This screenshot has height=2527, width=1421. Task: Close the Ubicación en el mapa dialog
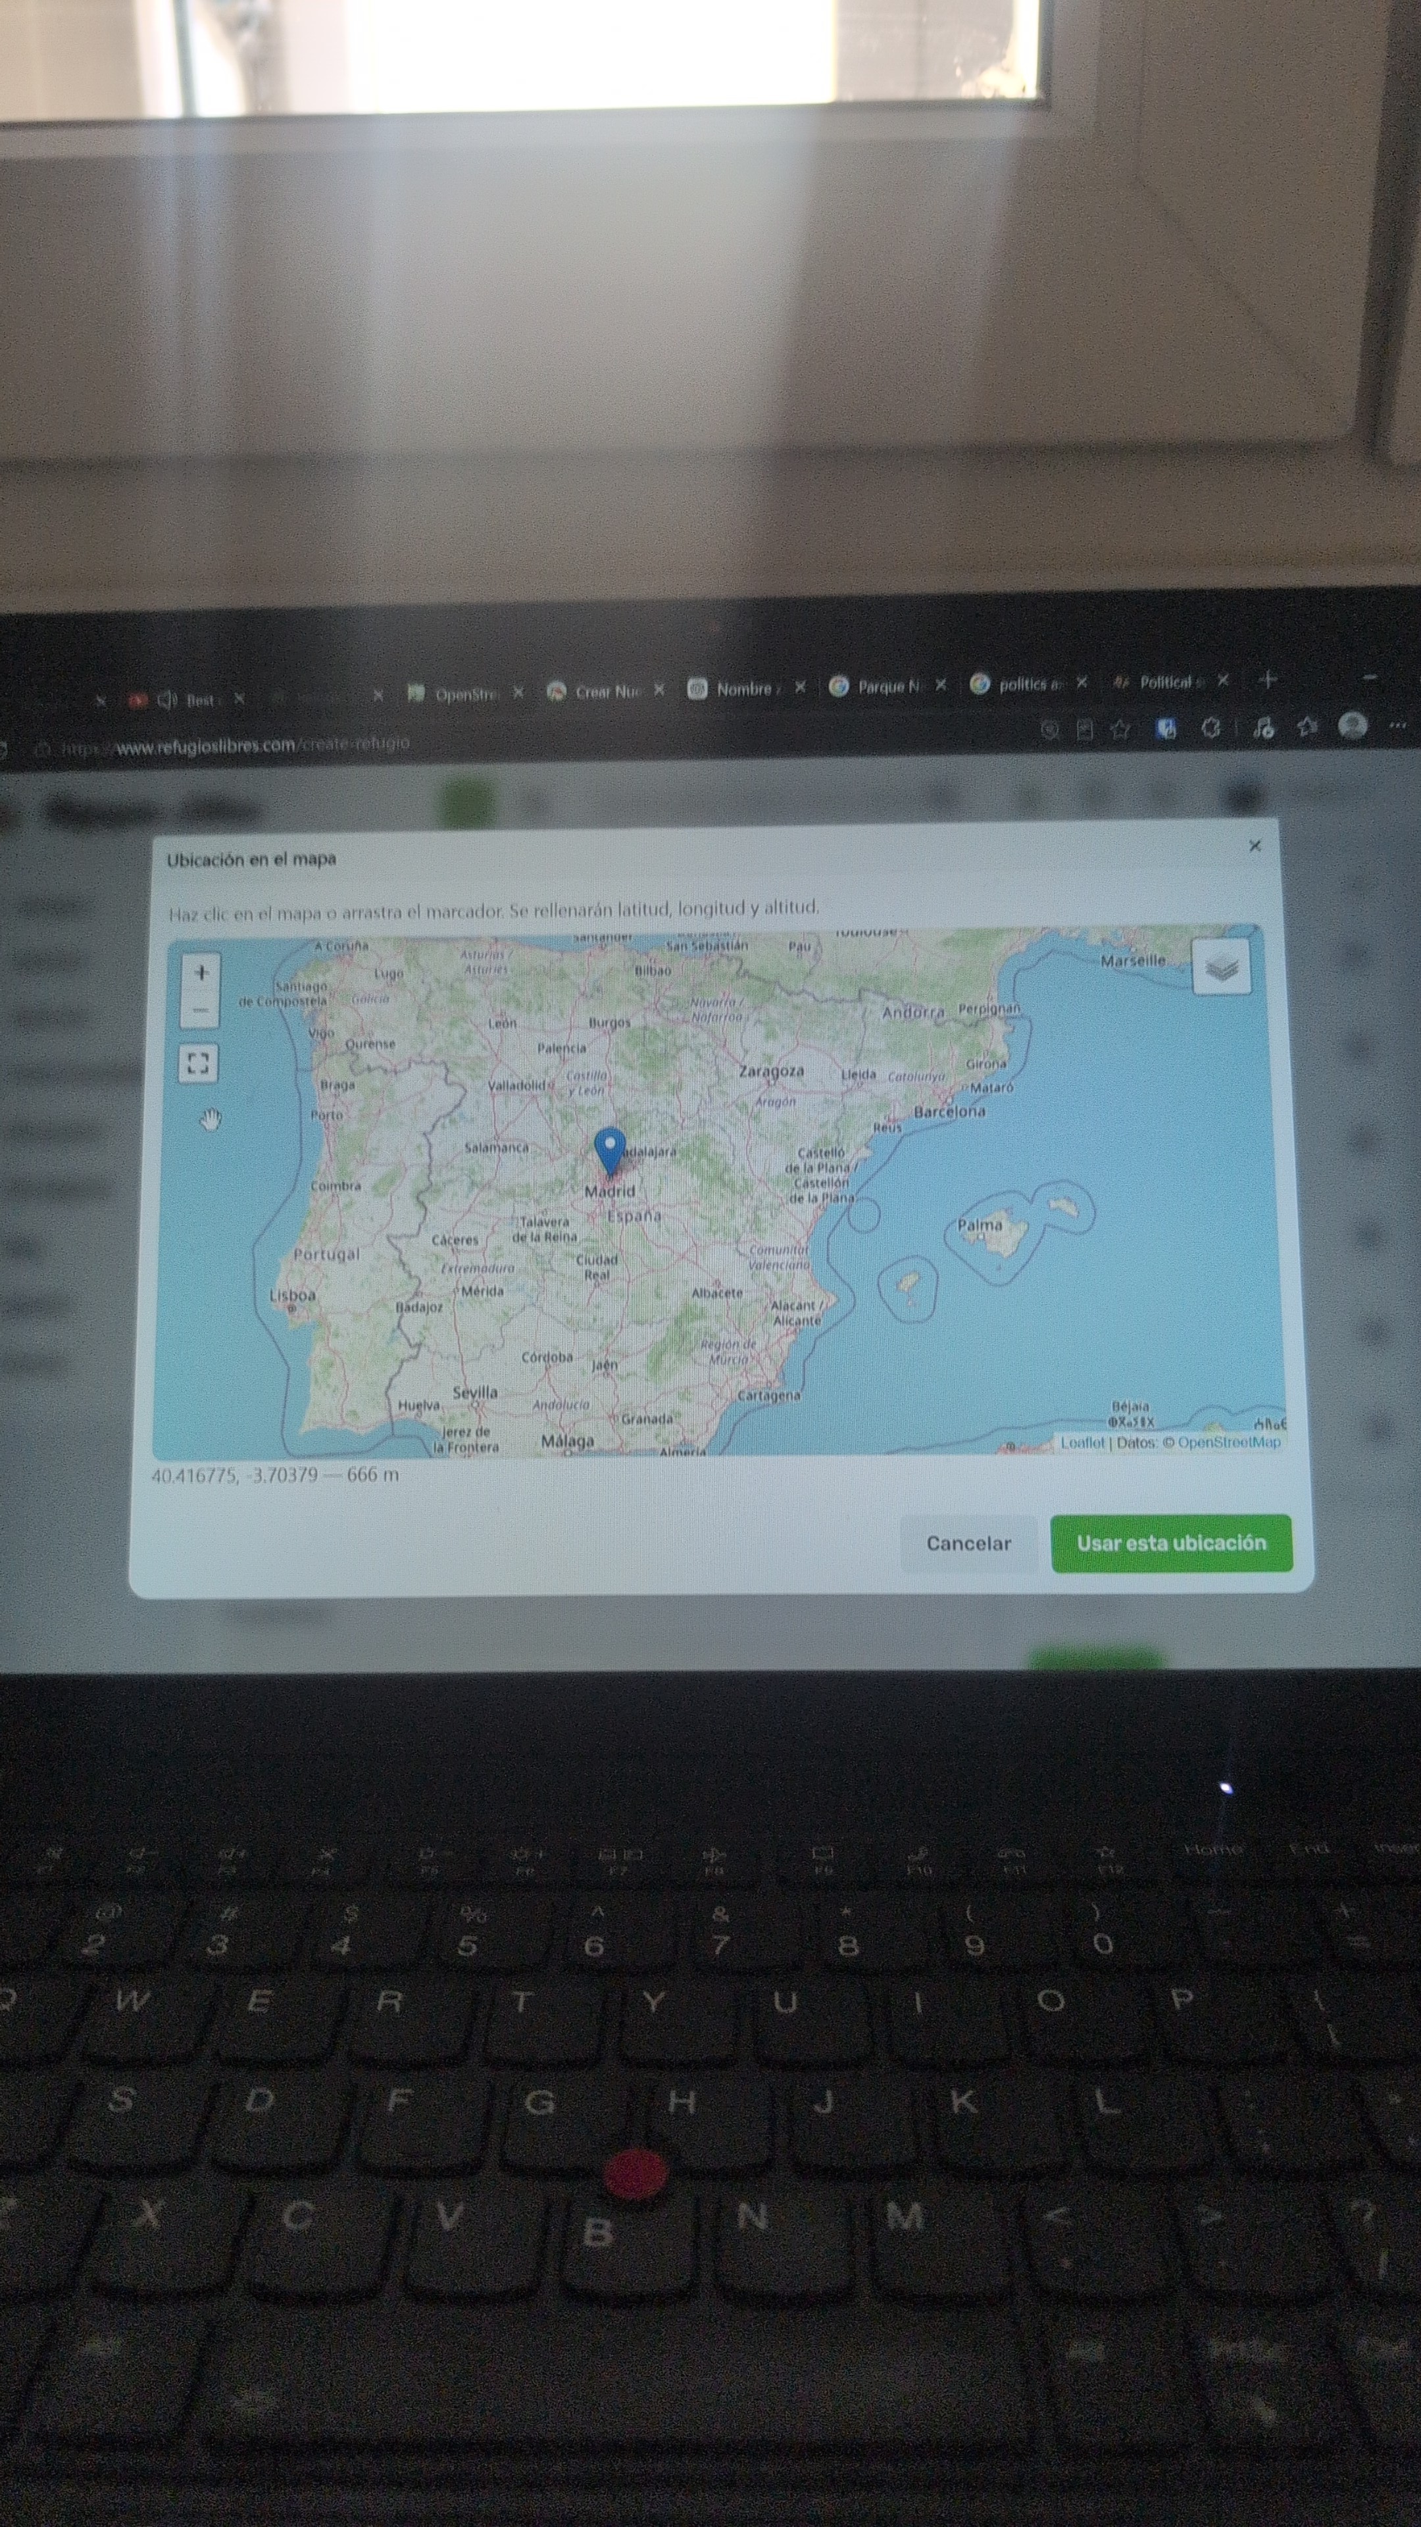pos(1255,846)
